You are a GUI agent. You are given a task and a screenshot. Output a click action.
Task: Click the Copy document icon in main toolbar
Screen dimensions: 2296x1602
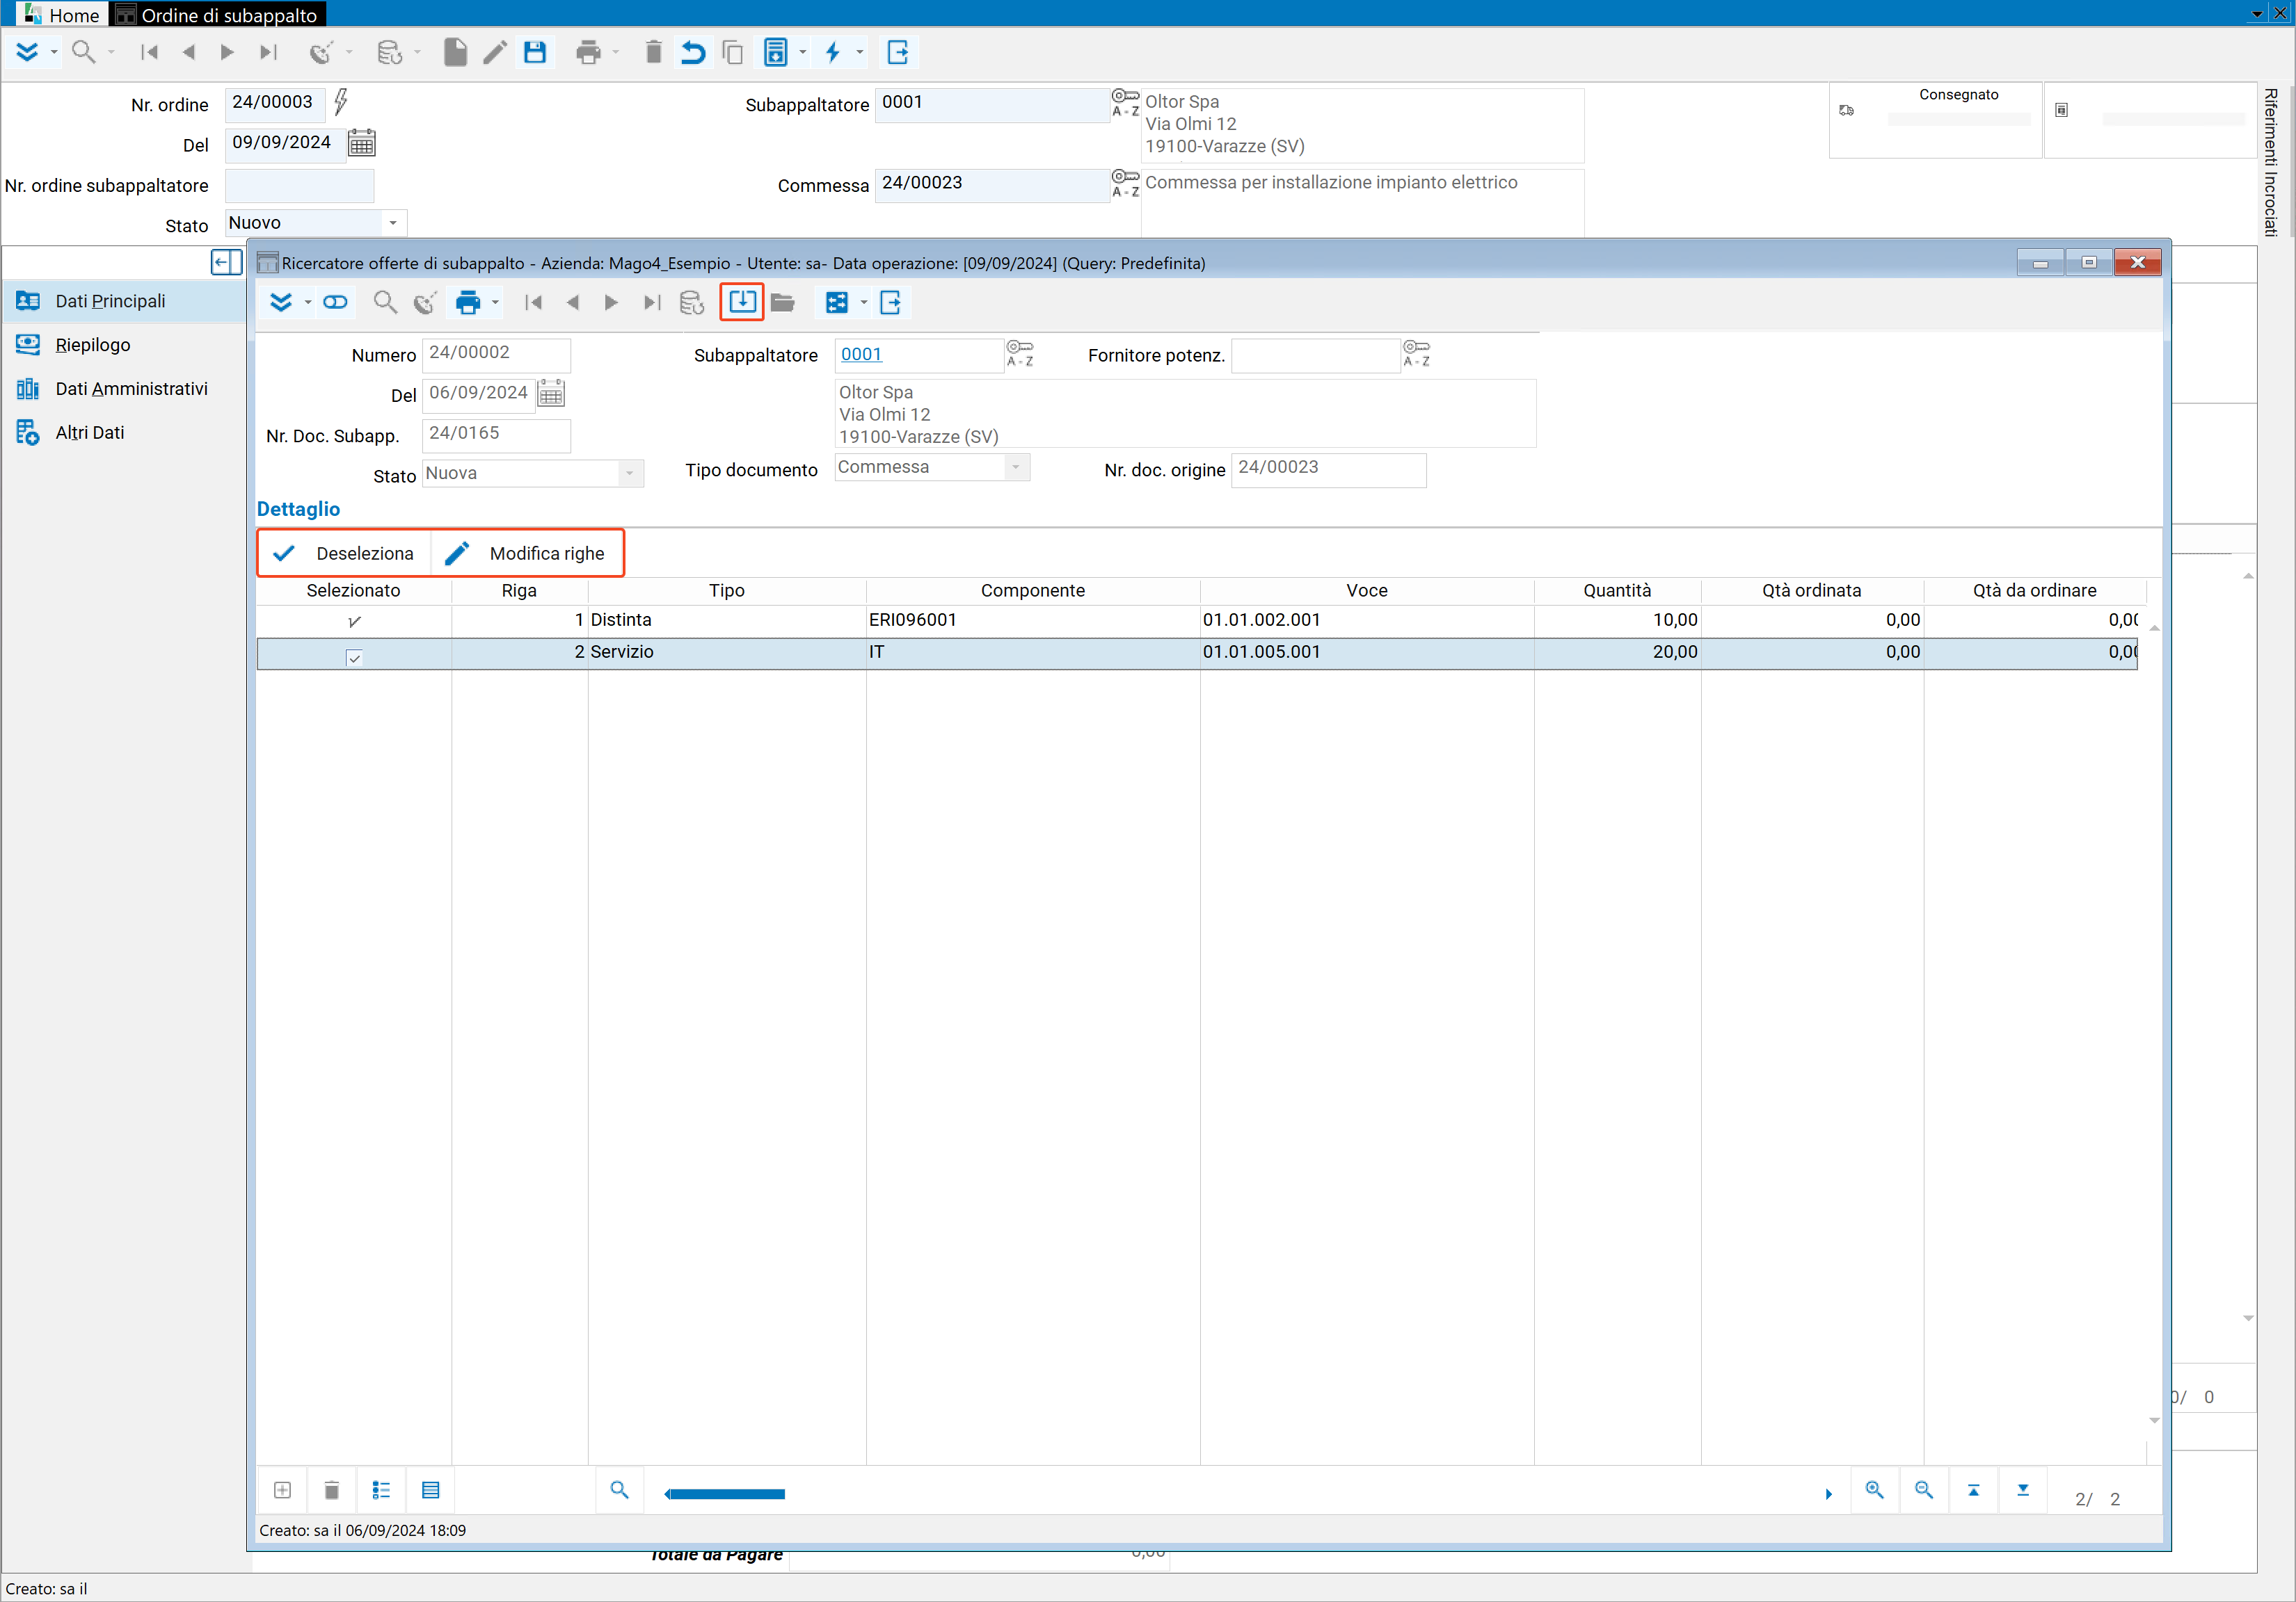(x=733, y=52)
